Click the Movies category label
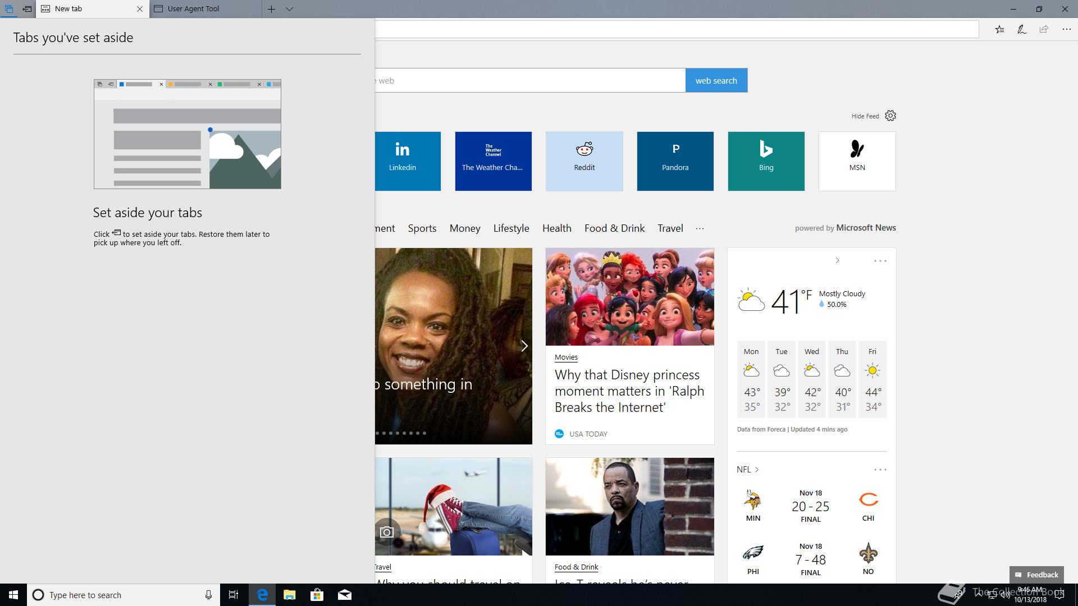Viewport: 1078px width, 606px height. (566, 357)
